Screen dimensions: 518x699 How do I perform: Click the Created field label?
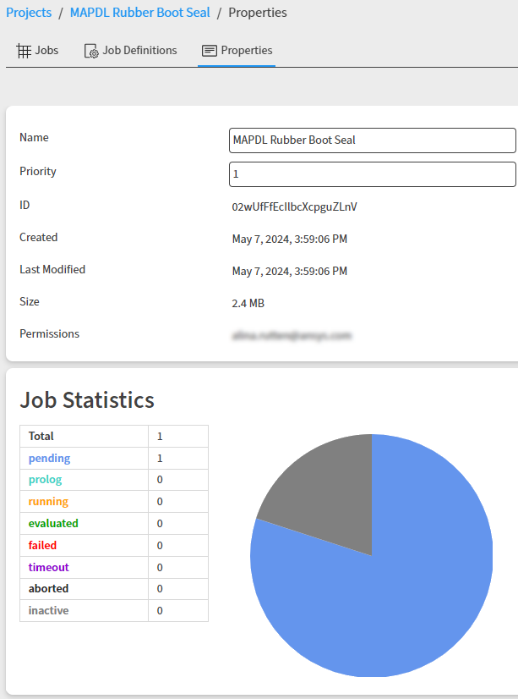click(39, 238)
